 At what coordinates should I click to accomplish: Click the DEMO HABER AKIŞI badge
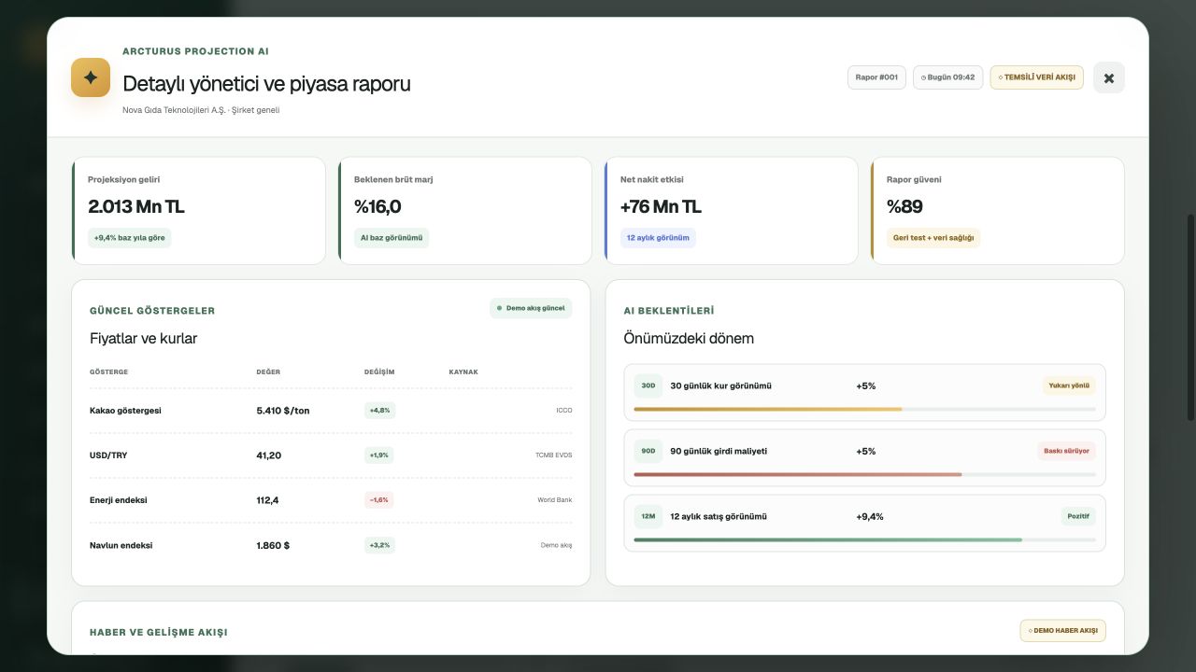pyautogui.click(x=1062, y=631)
